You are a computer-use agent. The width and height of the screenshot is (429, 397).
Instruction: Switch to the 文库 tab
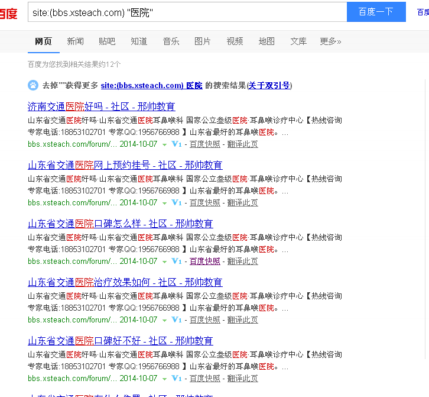coord(298,41)
